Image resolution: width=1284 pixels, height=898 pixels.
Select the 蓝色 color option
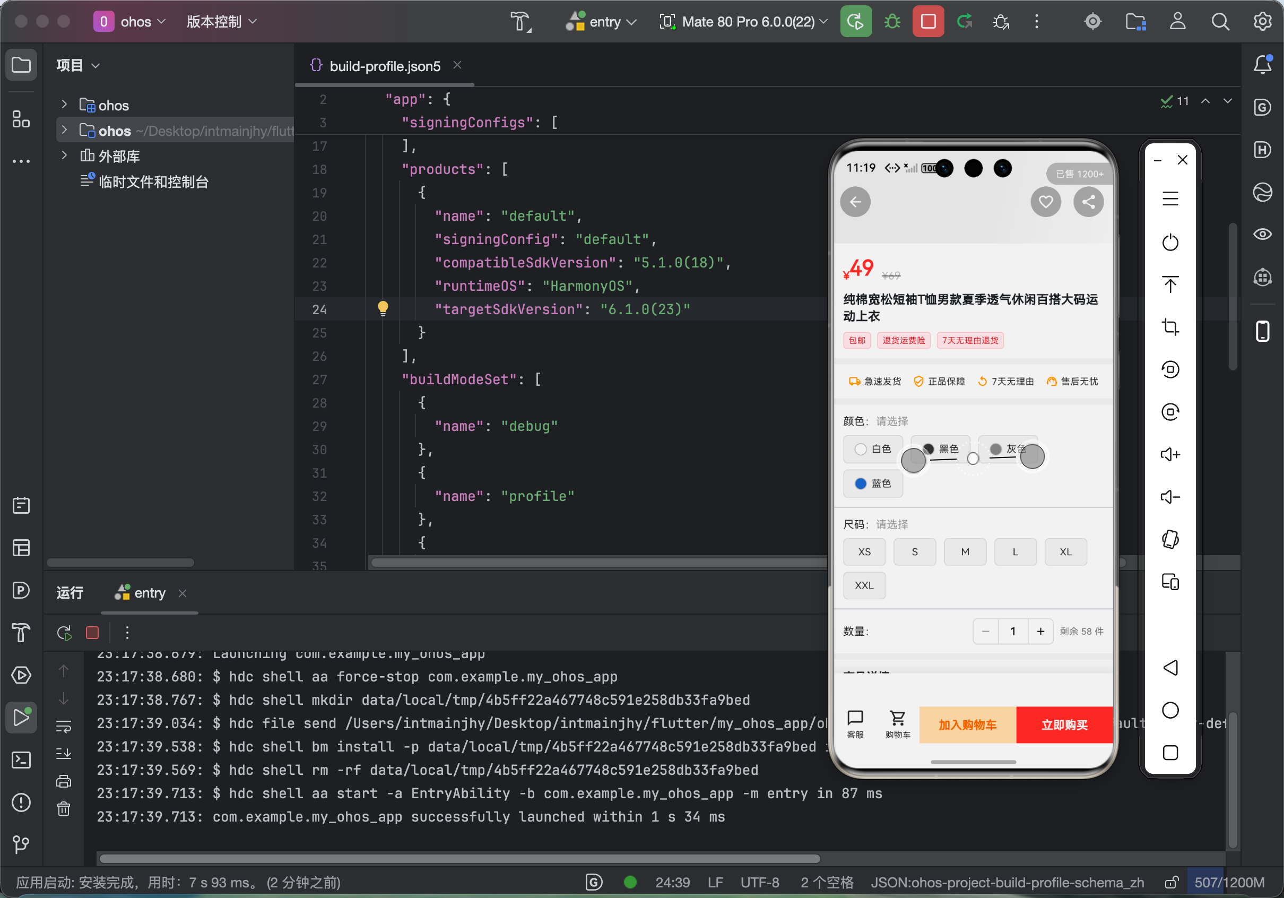[x=873, y=483]
